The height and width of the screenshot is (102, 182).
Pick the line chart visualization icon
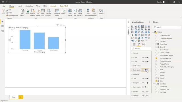132,29
